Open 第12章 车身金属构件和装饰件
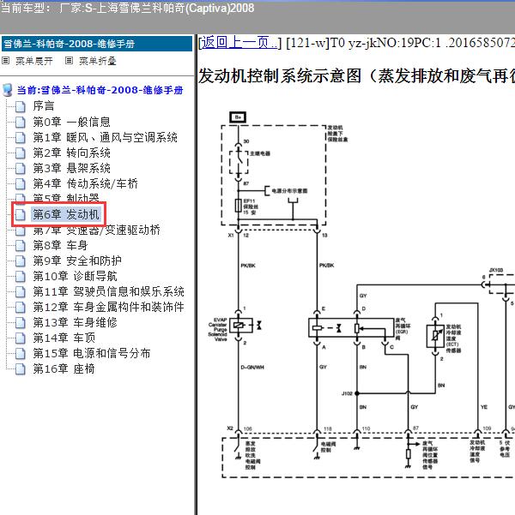Image resolution: width=515 pixels, height=515 pixels. (108, 307)
